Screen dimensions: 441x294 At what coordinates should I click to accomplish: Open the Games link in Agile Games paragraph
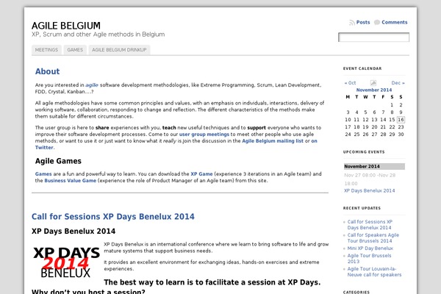tap(43, 174)
